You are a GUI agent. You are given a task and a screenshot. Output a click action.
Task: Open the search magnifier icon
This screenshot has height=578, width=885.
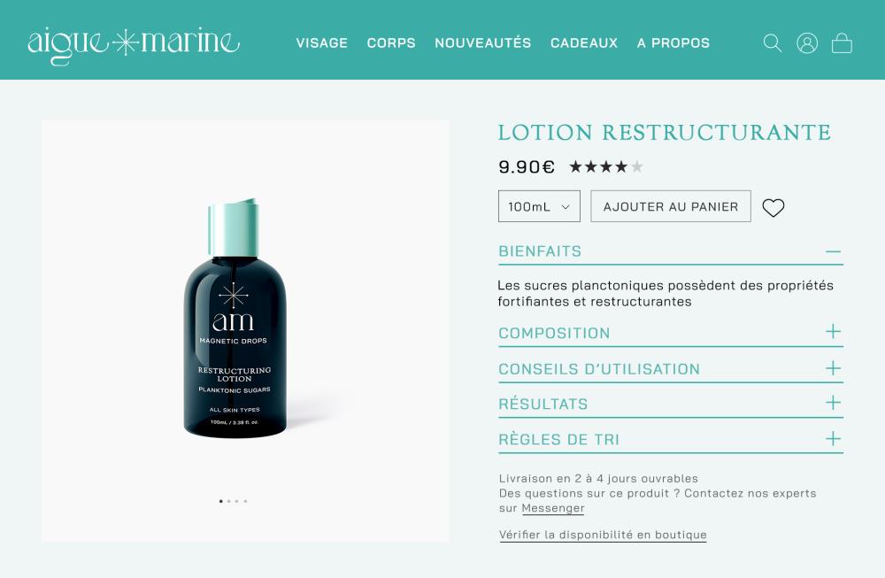point(772,42)
